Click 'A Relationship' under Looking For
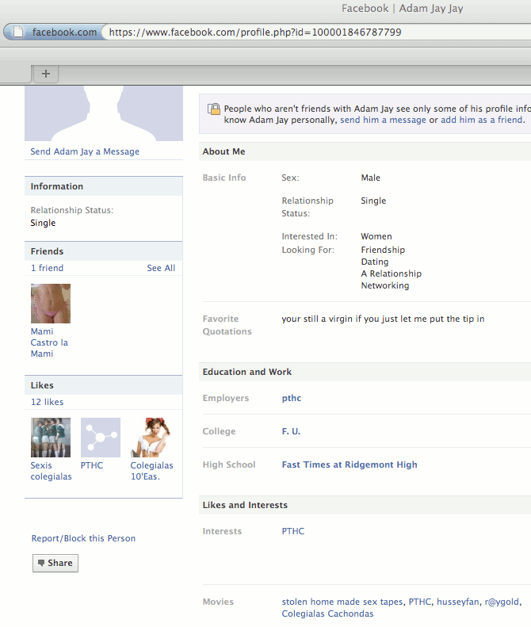 [391, 273]
